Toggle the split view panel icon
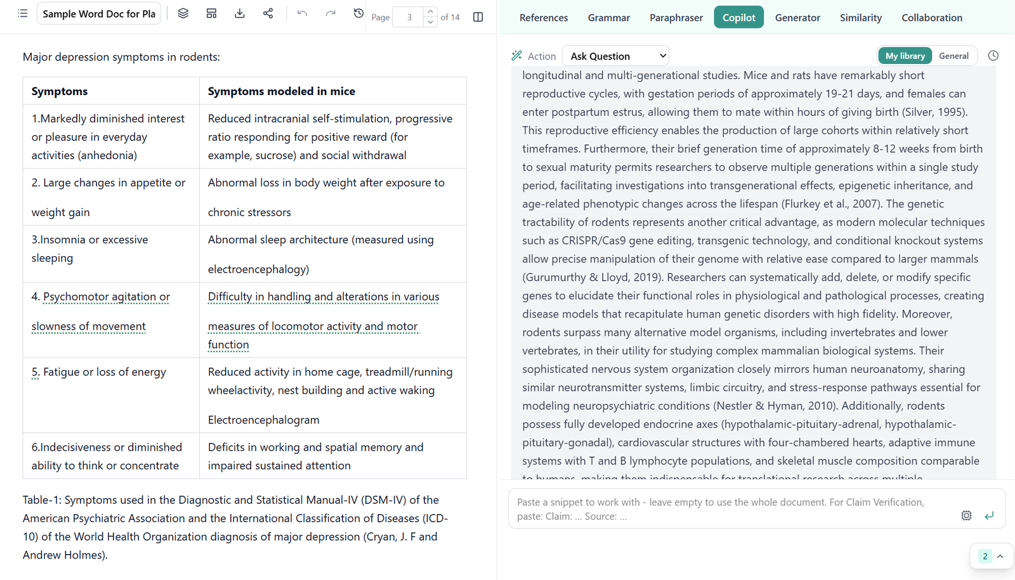Screen dimensions: 1015x580 pos(478,17)
